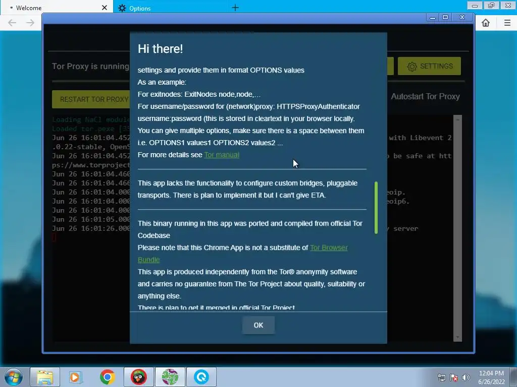Click the RESTART TOR PROXY button
Screen dimensions: 517x387
click(91, 99)
